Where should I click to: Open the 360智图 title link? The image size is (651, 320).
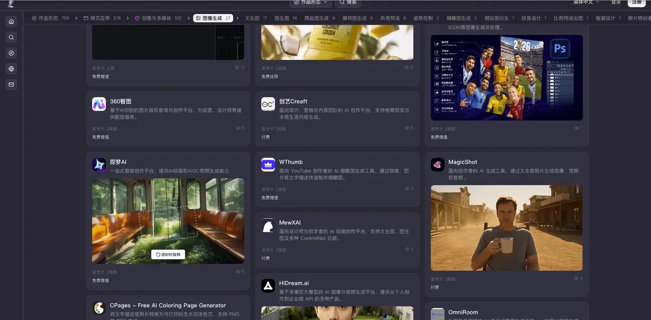pos(120,101)
